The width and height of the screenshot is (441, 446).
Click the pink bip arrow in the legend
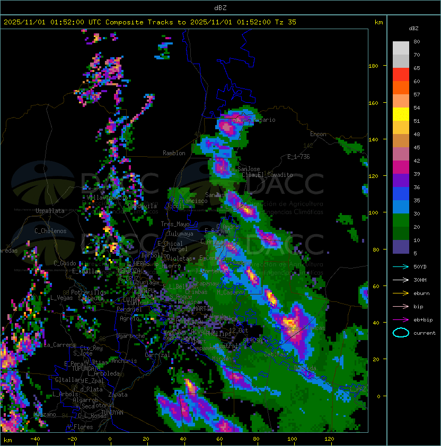point(401,307)
